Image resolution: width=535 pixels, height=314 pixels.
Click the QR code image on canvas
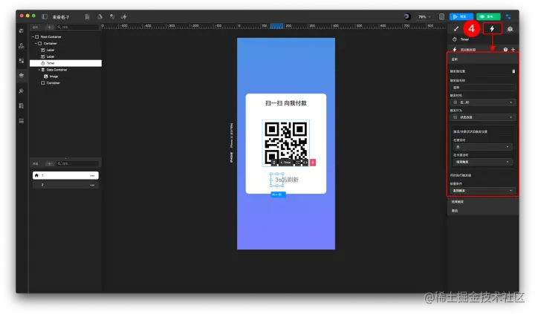(x=285, y=143)
